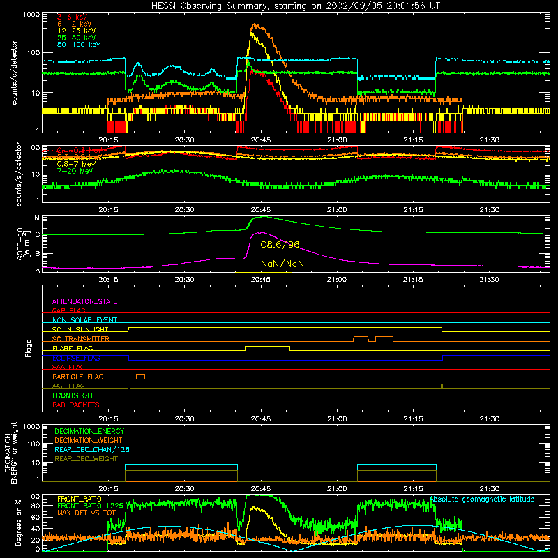558x558 pixels.
Task: Click the magenta GOES curve peak near 20:45
Action: (262, 233)
